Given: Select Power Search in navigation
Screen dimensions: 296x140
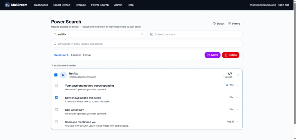Looking at the screenshot, I should coord(100,5).
